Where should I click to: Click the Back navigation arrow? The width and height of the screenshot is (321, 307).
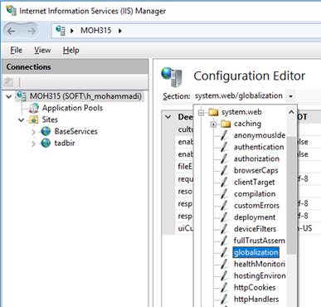click(12, 31)
